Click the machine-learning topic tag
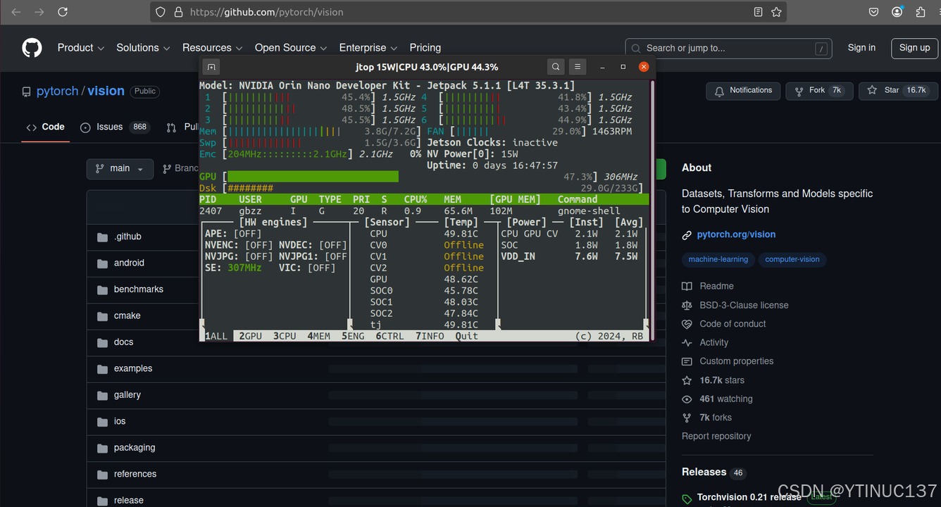This screenshot has height=507, width=941. coord(718,259)
